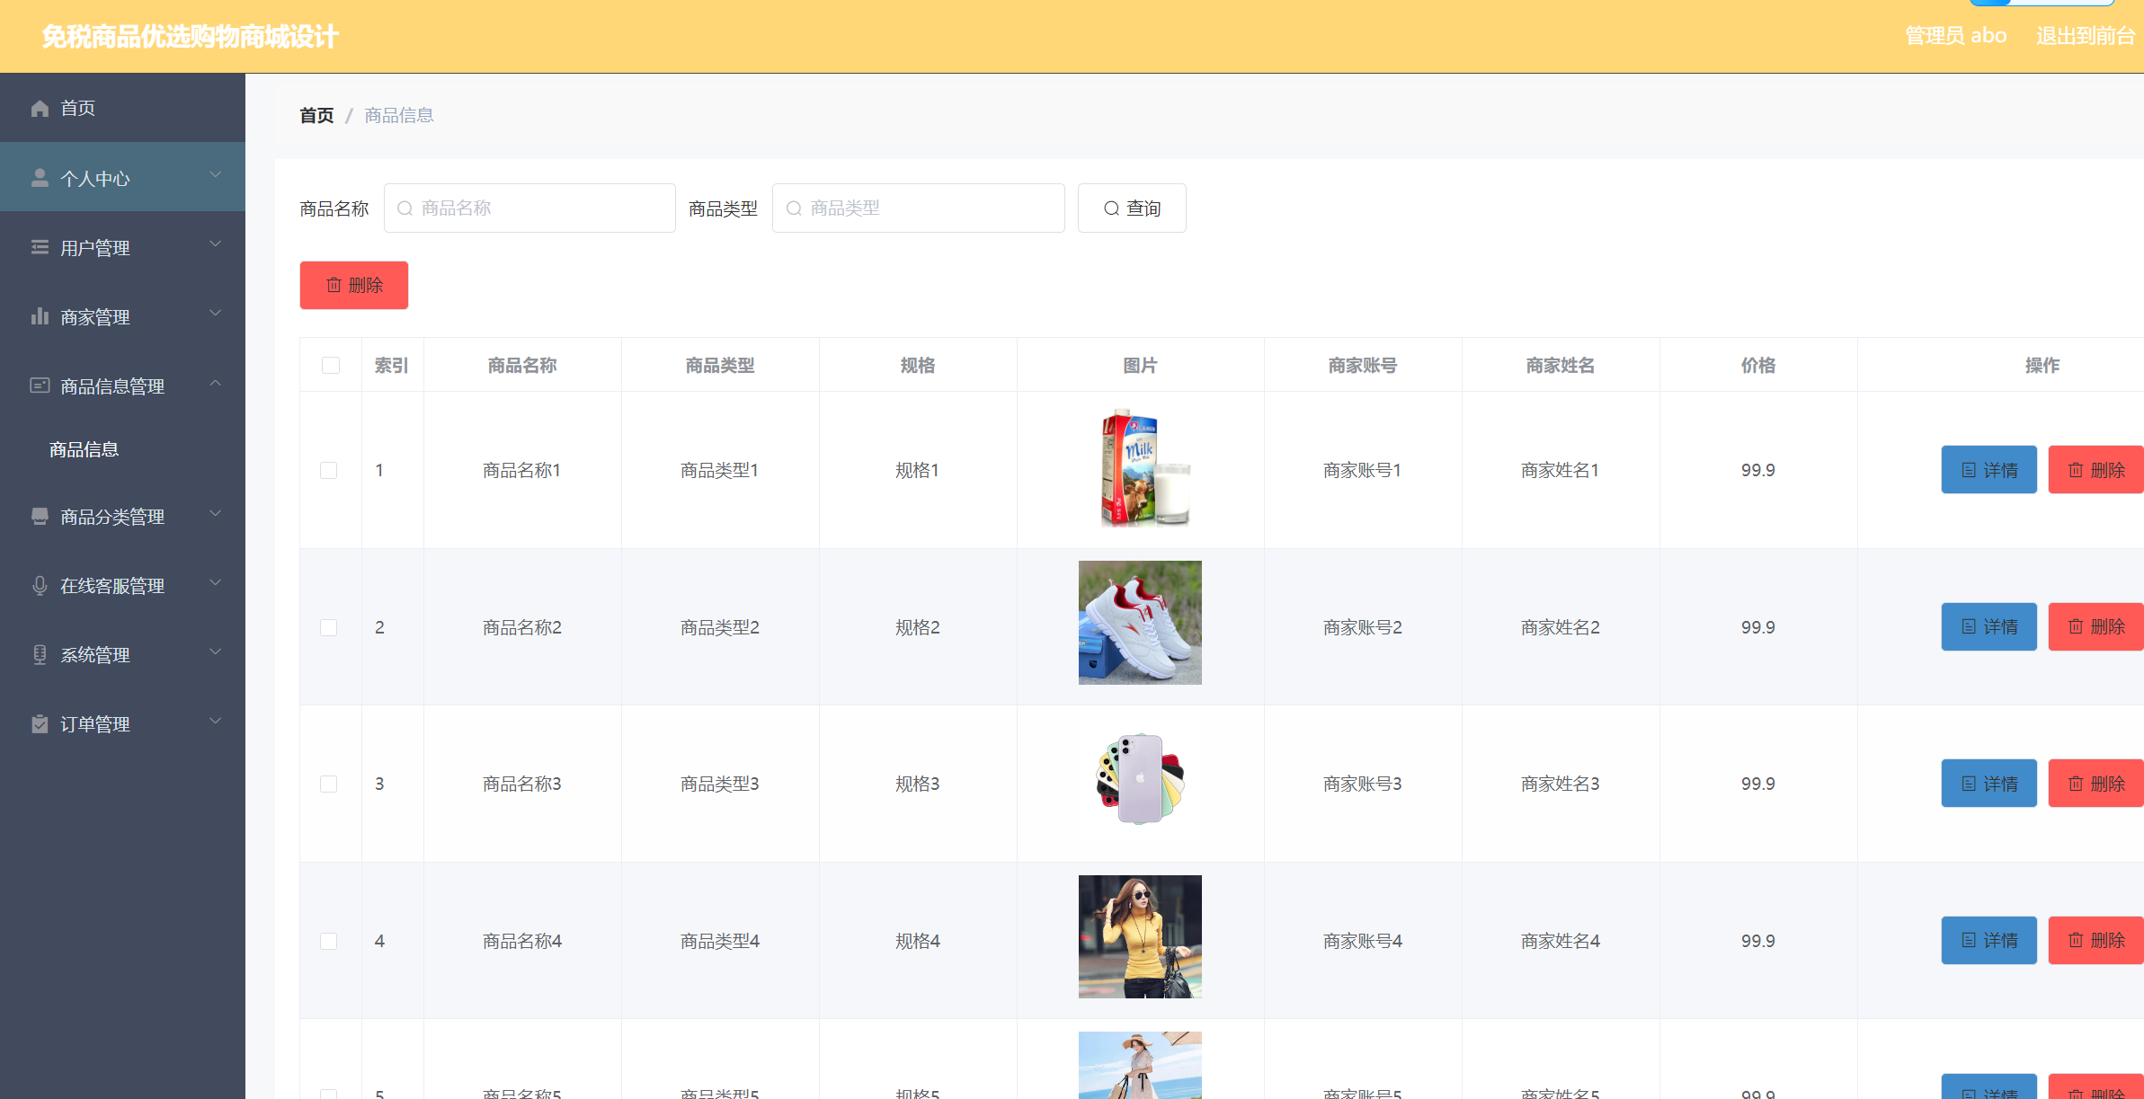Screen dimensions: 2144x1099
Task: Click the person icon beside 个人中心
Action: tap(40, 178)
